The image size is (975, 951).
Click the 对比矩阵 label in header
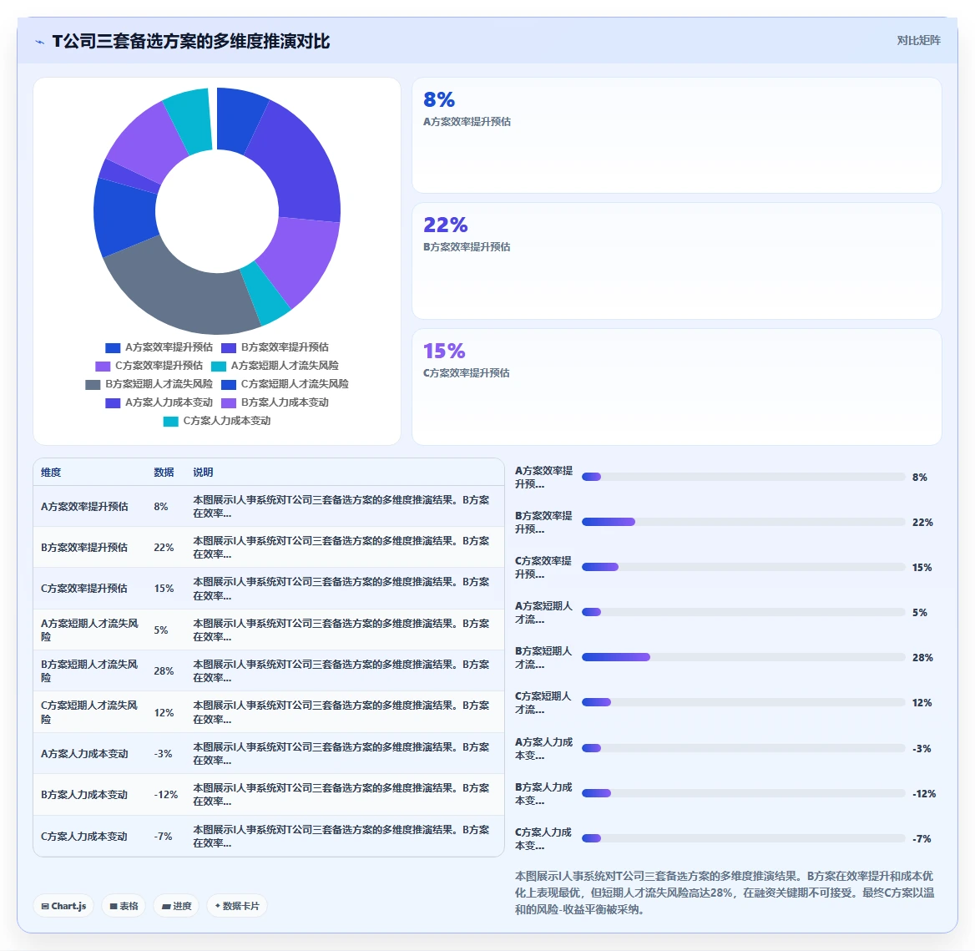coord(918,40)
